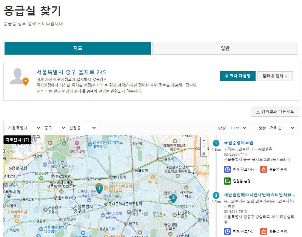Click the 위치 재설정 button

click(238, 76)
